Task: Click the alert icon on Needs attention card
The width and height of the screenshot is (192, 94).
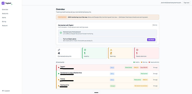Action: [137, 50]
